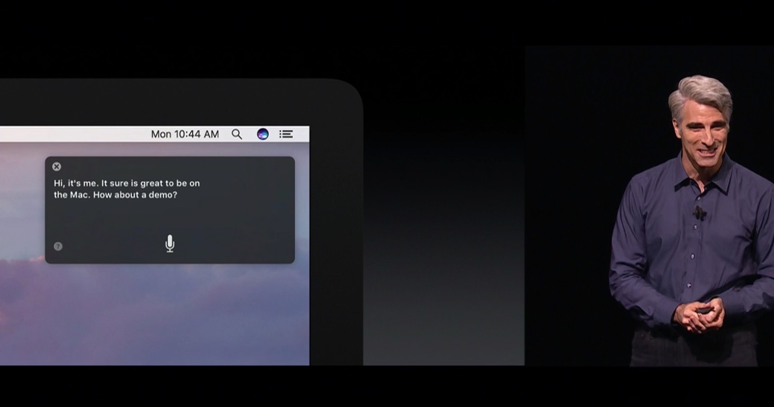Click the Siri icon in the menu bar

[x=263, y=134]
